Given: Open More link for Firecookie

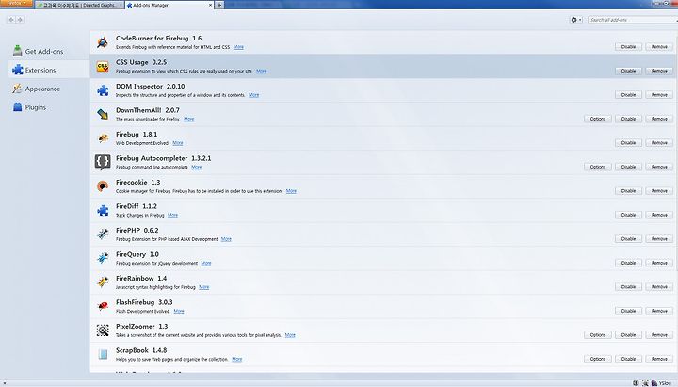Looking at the screenshot, I should [x=291, y=191].
